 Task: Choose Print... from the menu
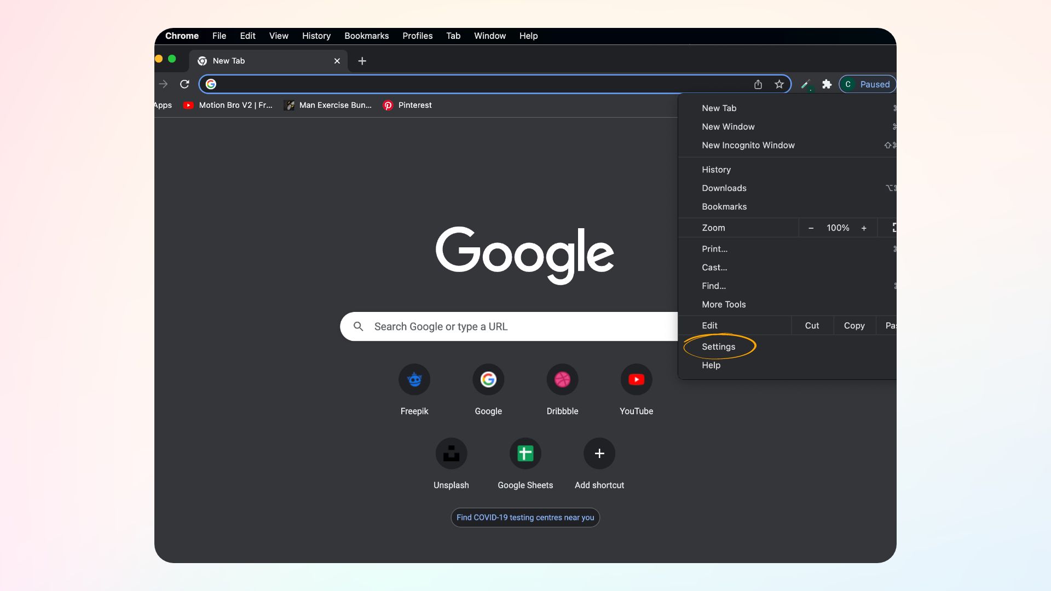click(x=787, y=249)
